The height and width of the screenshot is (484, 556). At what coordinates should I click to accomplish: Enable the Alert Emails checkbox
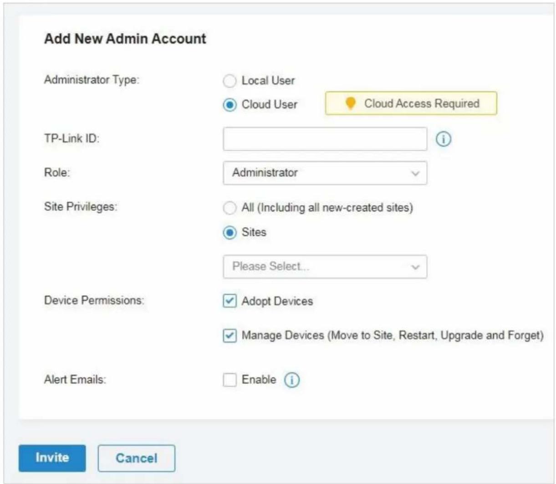coord(230,380)
